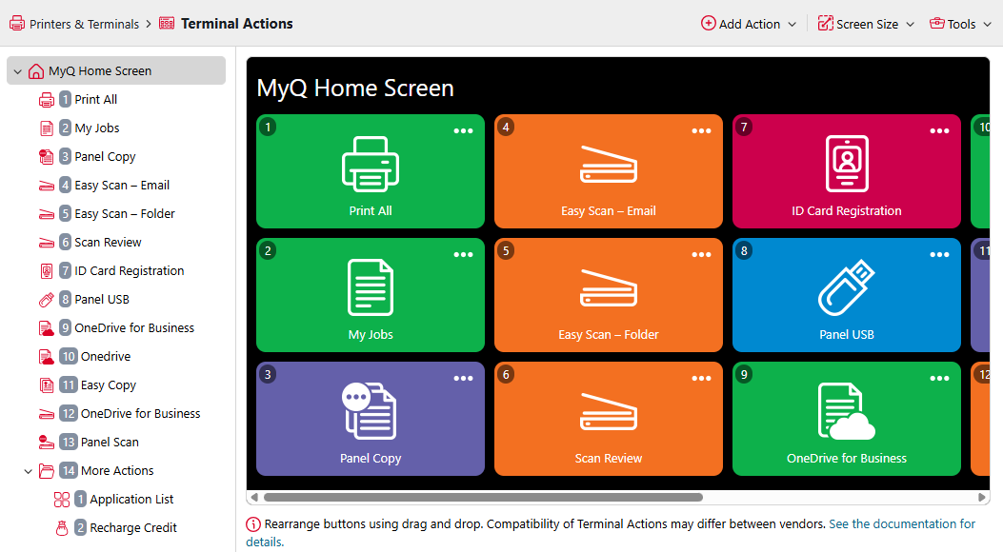Open the three-dot menu on ID Card Registration tile

point(939,131)
